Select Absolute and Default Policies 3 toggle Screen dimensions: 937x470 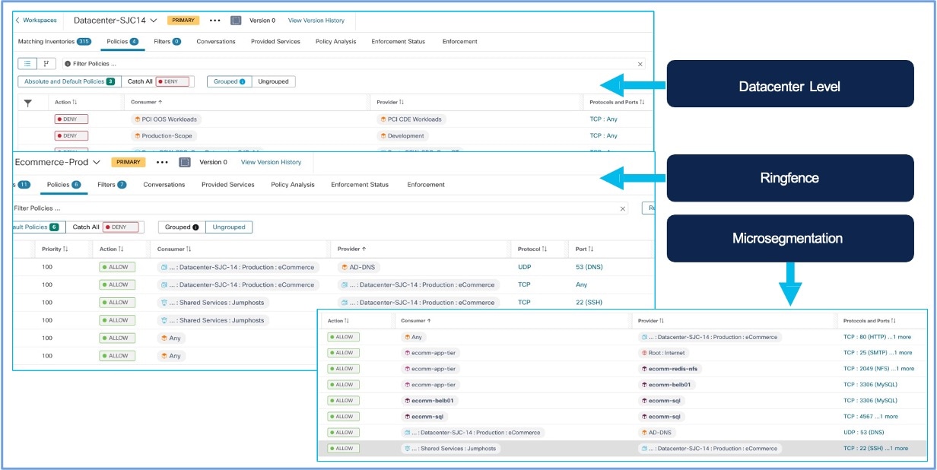(69, 81)
